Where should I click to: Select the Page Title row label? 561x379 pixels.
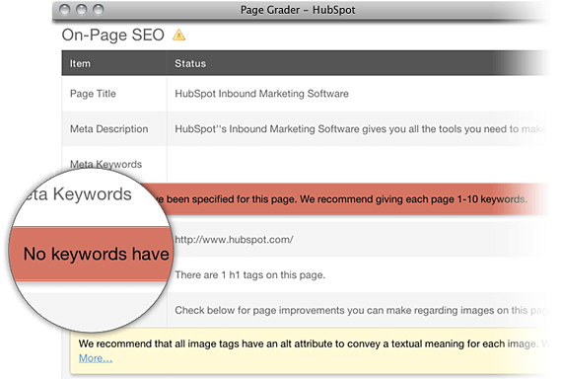point(93,94)
